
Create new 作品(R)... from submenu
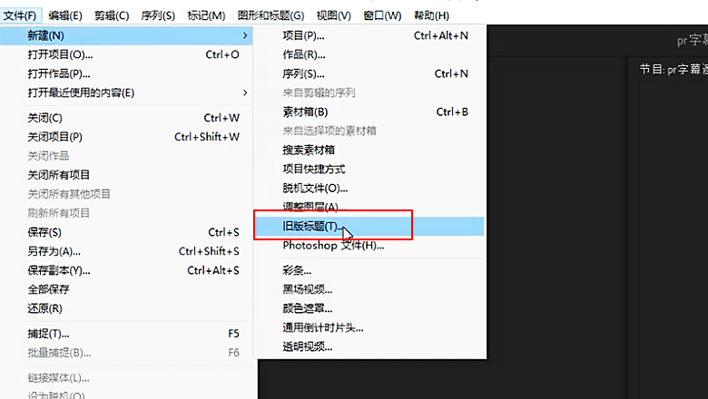pyautogui.click(x=369, y=54)
